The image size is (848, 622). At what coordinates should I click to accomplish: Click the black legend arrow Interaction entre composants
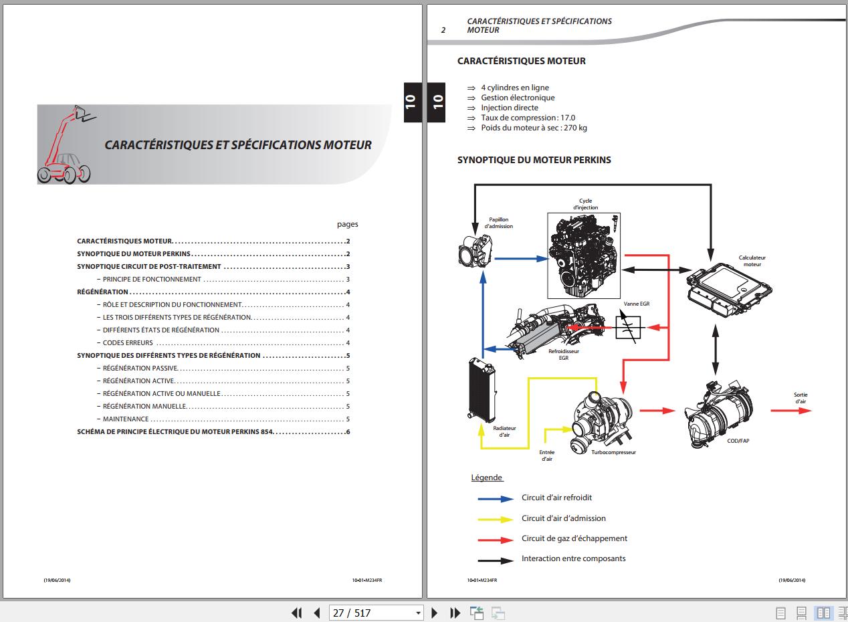coord(495,560)
